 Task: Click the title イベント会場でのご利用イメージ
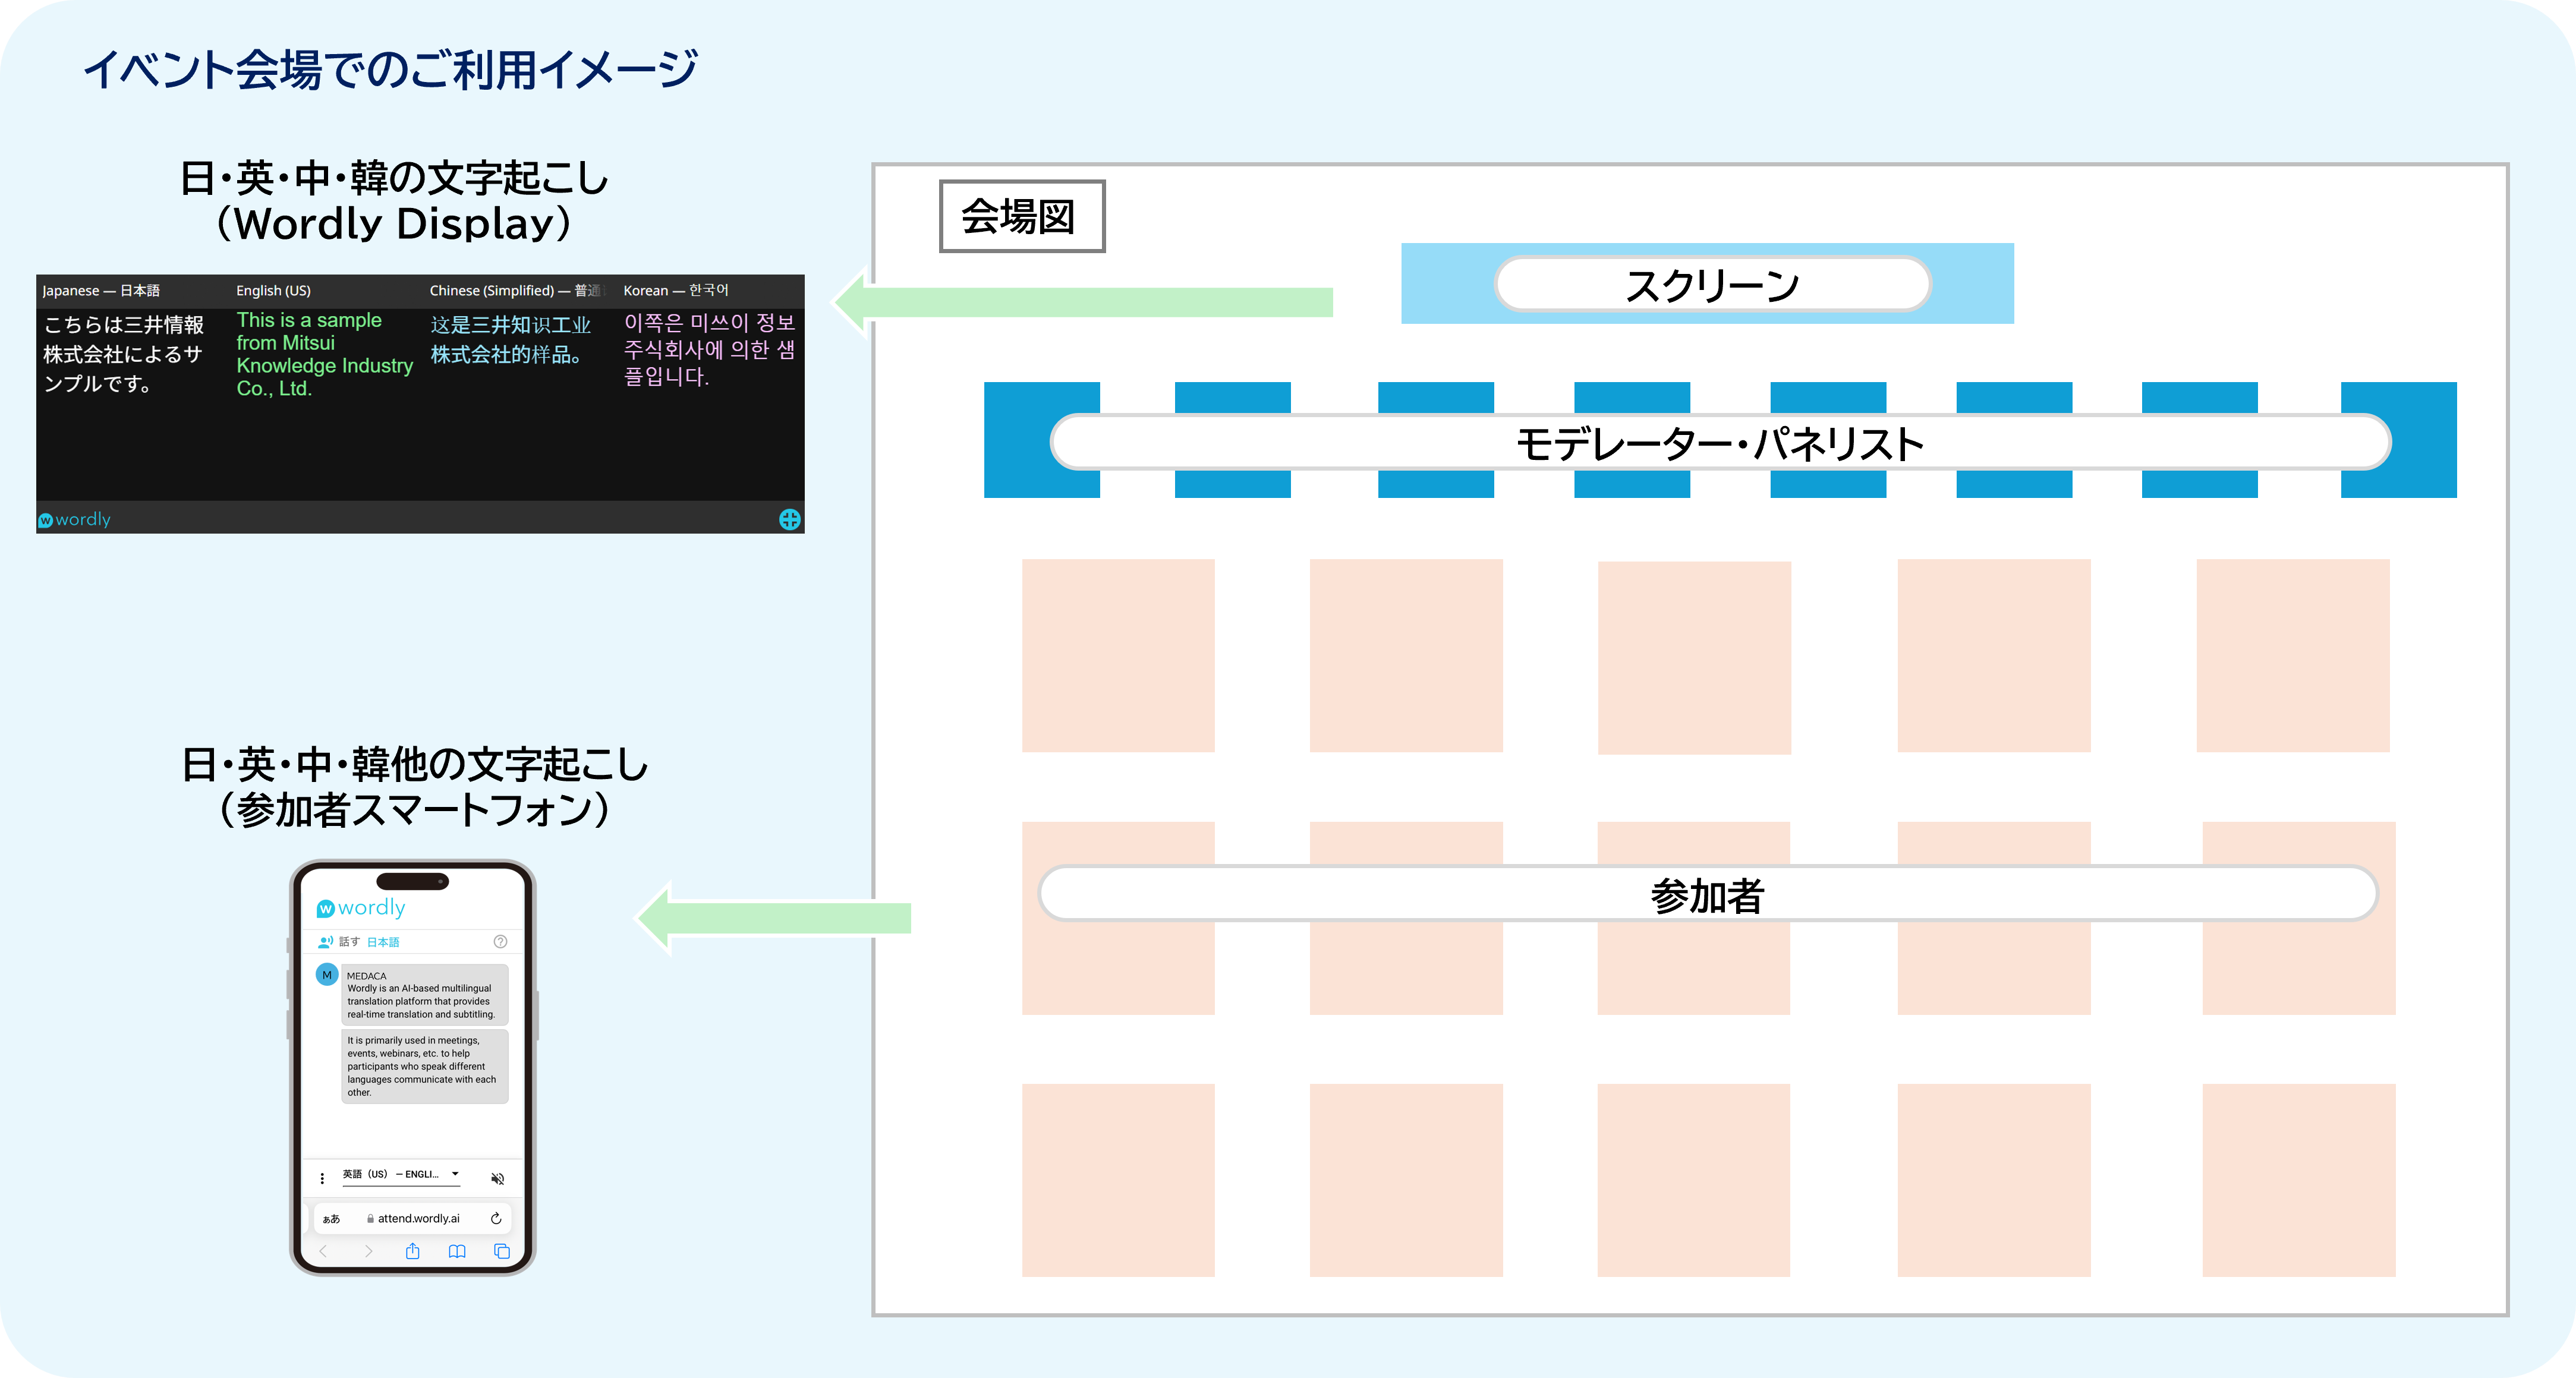pos(391,69)
